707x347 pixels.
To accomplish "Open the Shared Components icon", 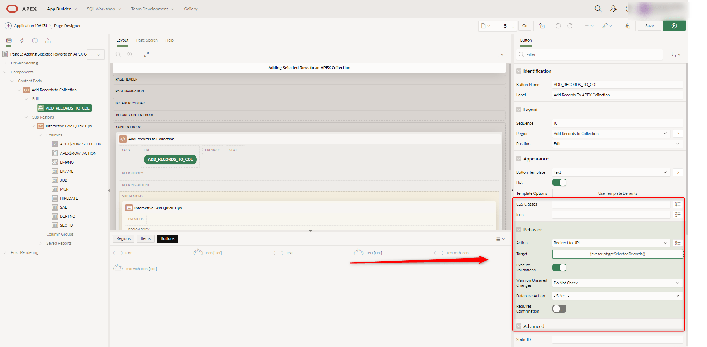I will [x=627, y=26].
